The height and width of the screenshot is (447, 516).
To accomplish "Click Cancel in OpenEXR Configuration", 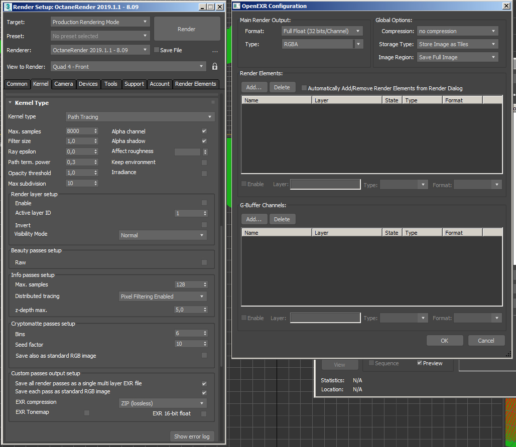I will pyautogui.click(x=486, y=341).
